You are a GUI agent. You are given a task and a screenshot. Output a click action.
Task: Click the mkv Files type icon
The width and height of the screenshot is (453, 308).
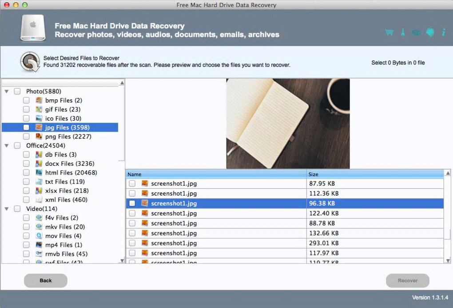click(39, 226)
